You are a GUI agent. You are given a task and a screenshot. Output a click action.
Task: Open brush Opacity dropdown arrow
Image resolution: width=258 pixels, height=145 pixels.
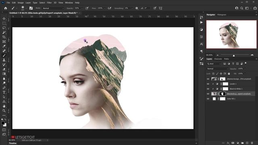(82, 8)
